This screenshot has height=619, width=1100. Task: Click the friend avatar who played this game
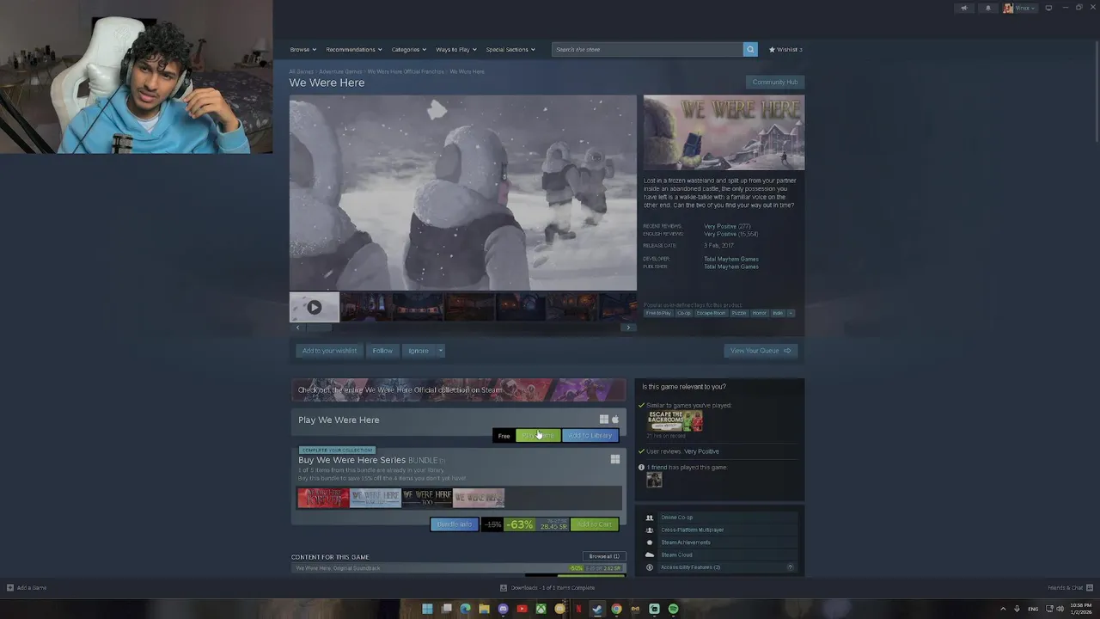(654, 481)
